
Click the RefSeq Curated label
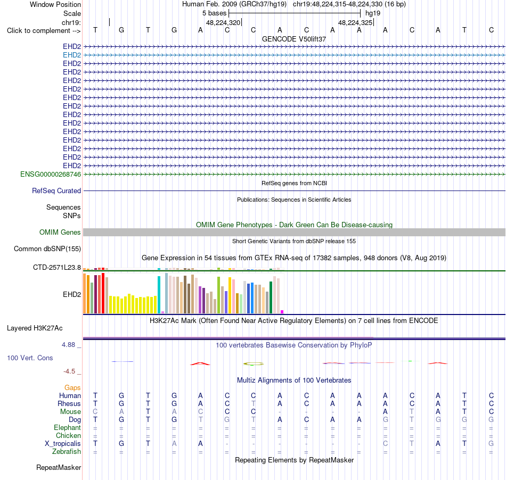pos(56,191)
